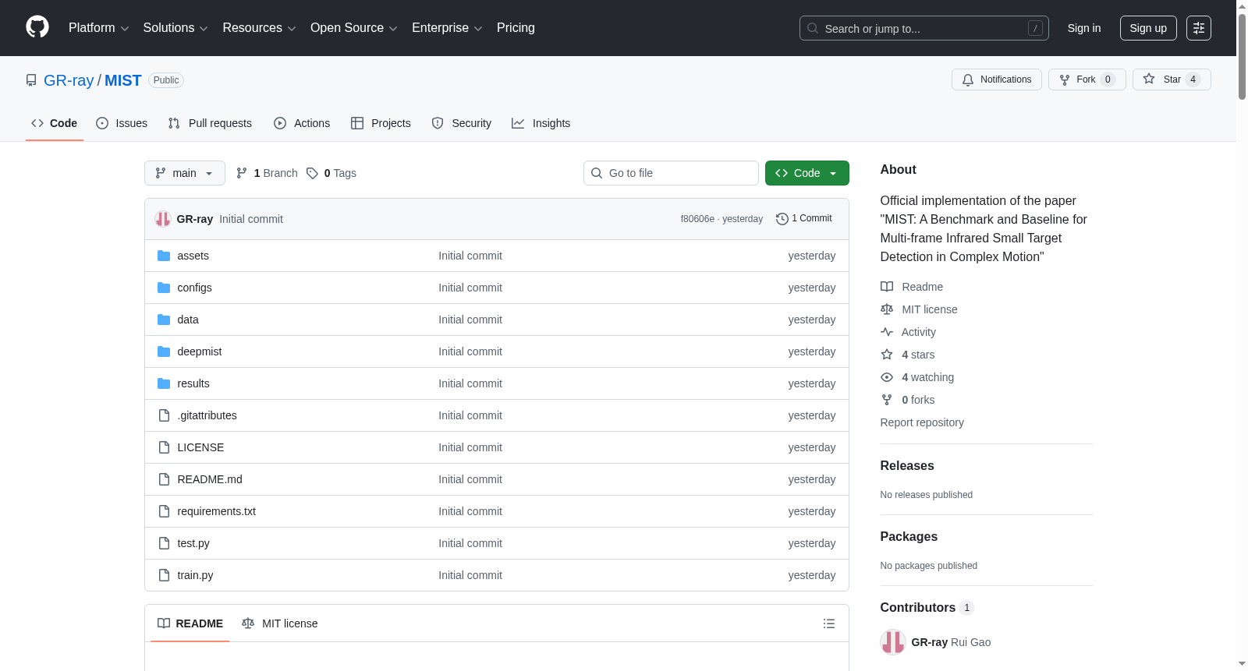Image resolution: width=1248 pixels, height=671 pixels.
Task: Open the Projects tab
Action: click(x=381, y=123)
